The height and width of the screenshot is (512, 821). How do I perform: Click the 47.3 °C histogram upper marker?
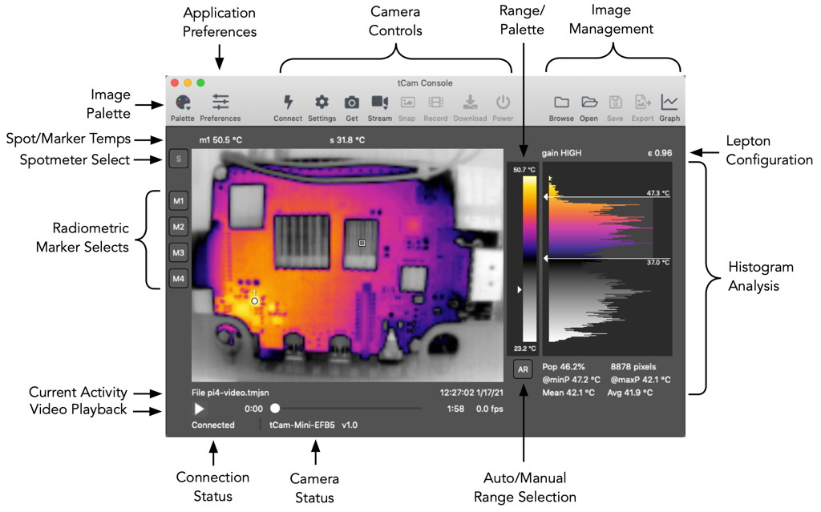(x=546, y=197)
